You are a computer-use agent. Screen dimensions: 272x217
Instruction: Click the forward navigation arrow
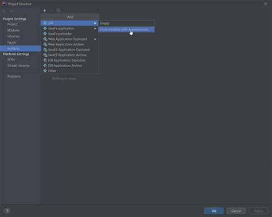point(11,11)
